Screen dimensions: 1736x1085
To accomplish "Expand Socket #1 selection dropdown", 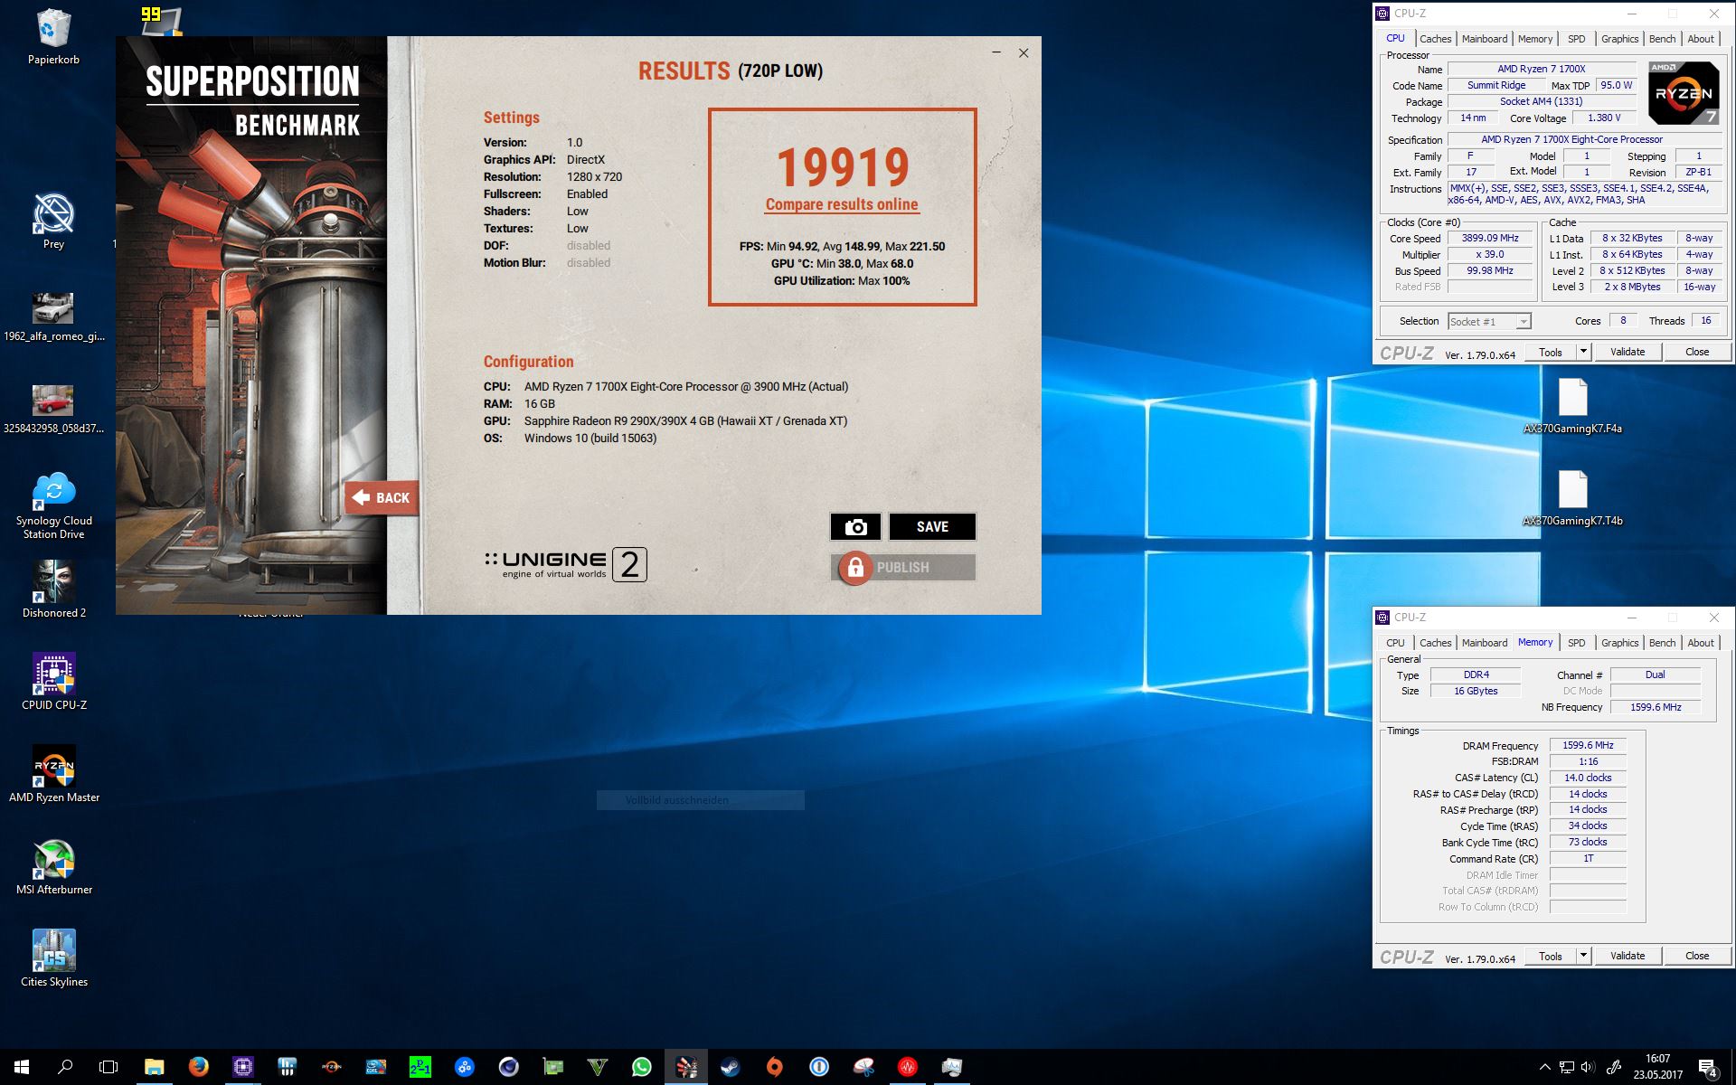I will pos(1524,322).
